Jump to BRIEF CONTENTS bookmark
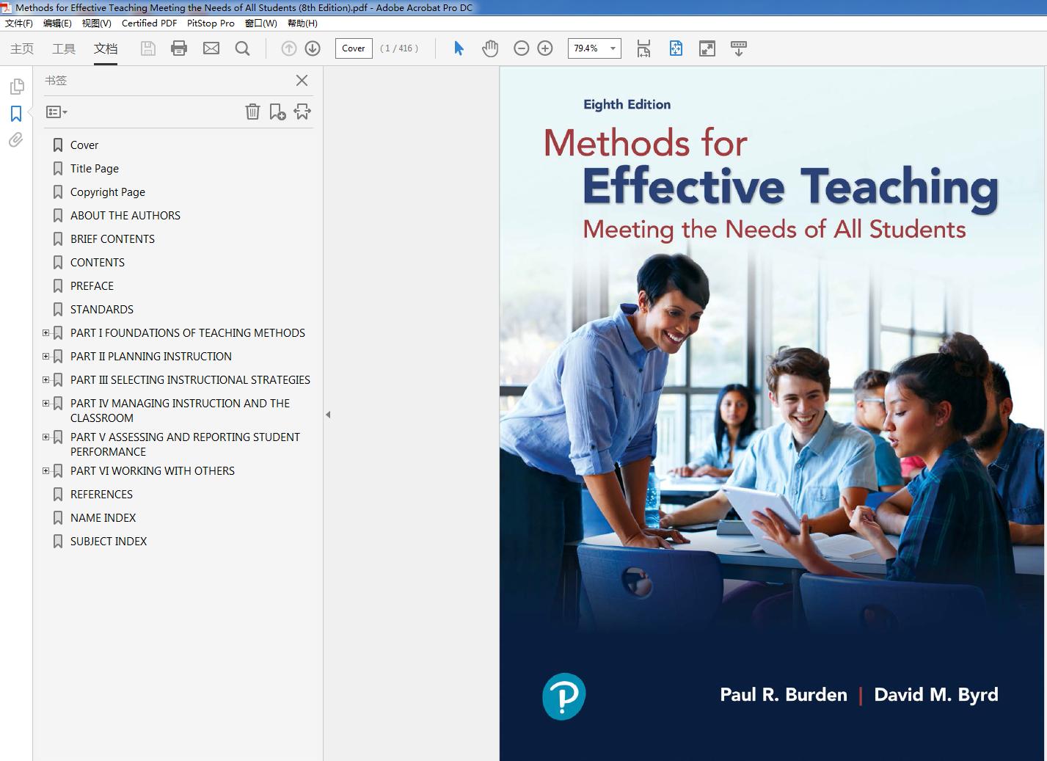The image size is (1047, 761). 113,239
